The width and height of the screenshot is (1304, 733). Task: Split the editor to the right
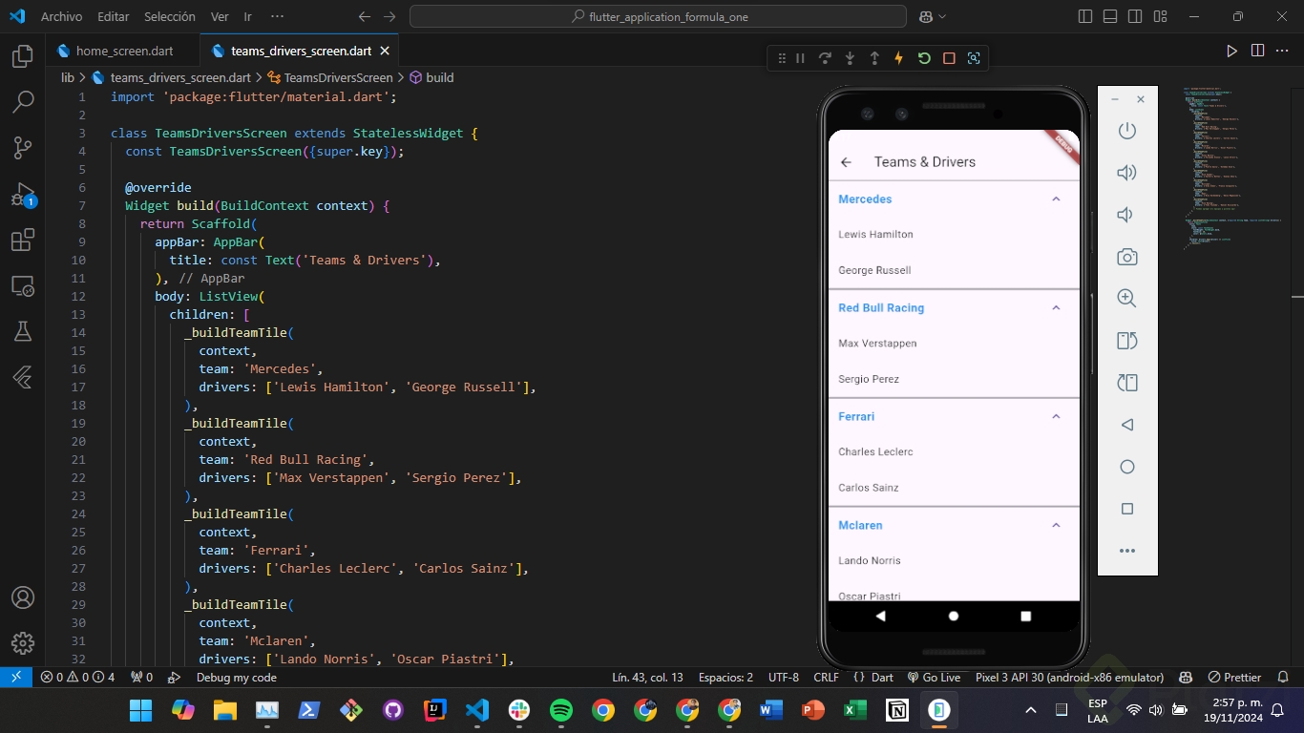coord(1258,51)
